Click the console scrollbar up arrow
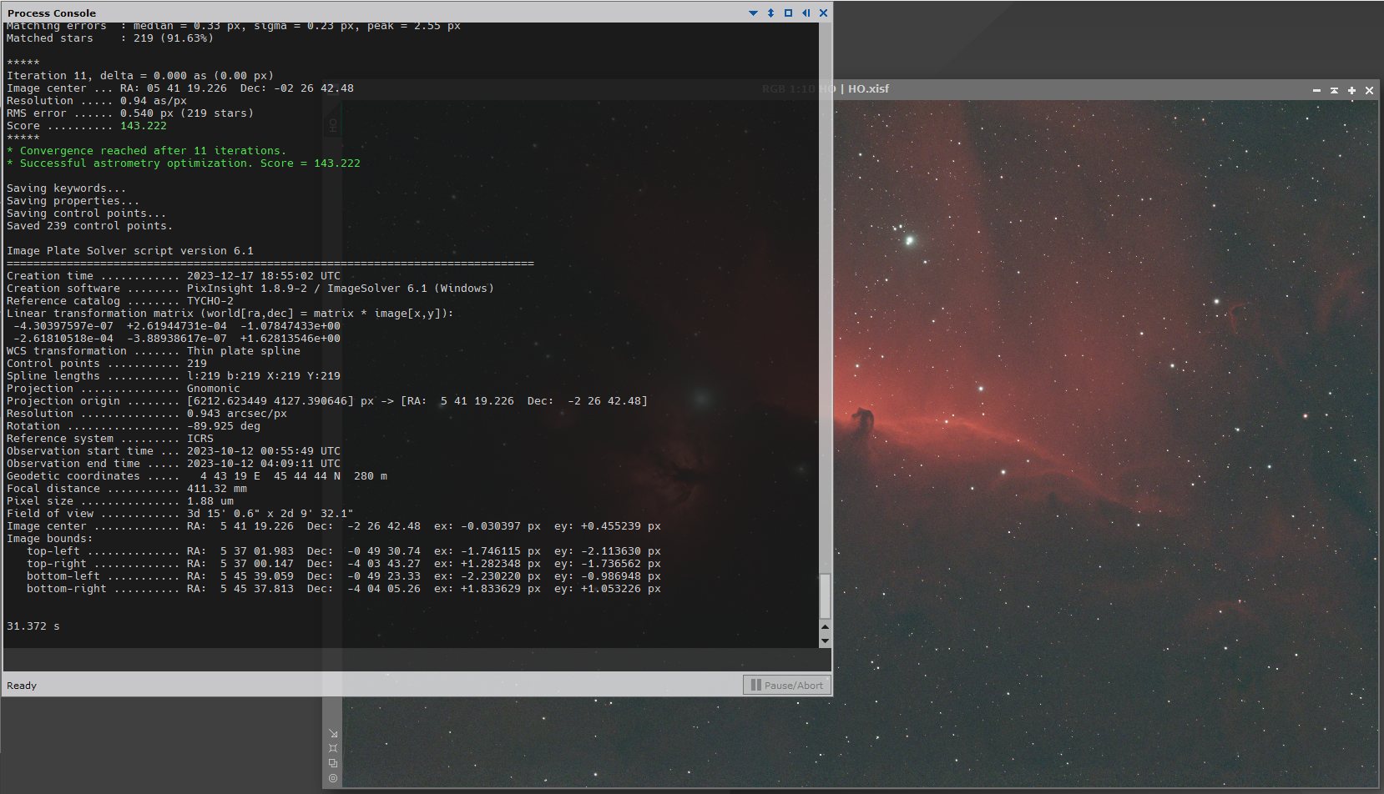The width and height of the screenshot is (1384, 794). [825, 626]
